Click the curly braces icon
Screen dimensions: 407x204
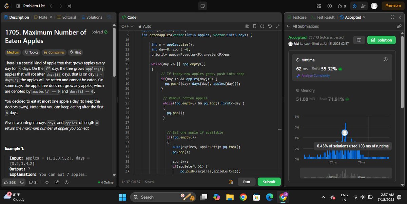(x=262, y=26)
